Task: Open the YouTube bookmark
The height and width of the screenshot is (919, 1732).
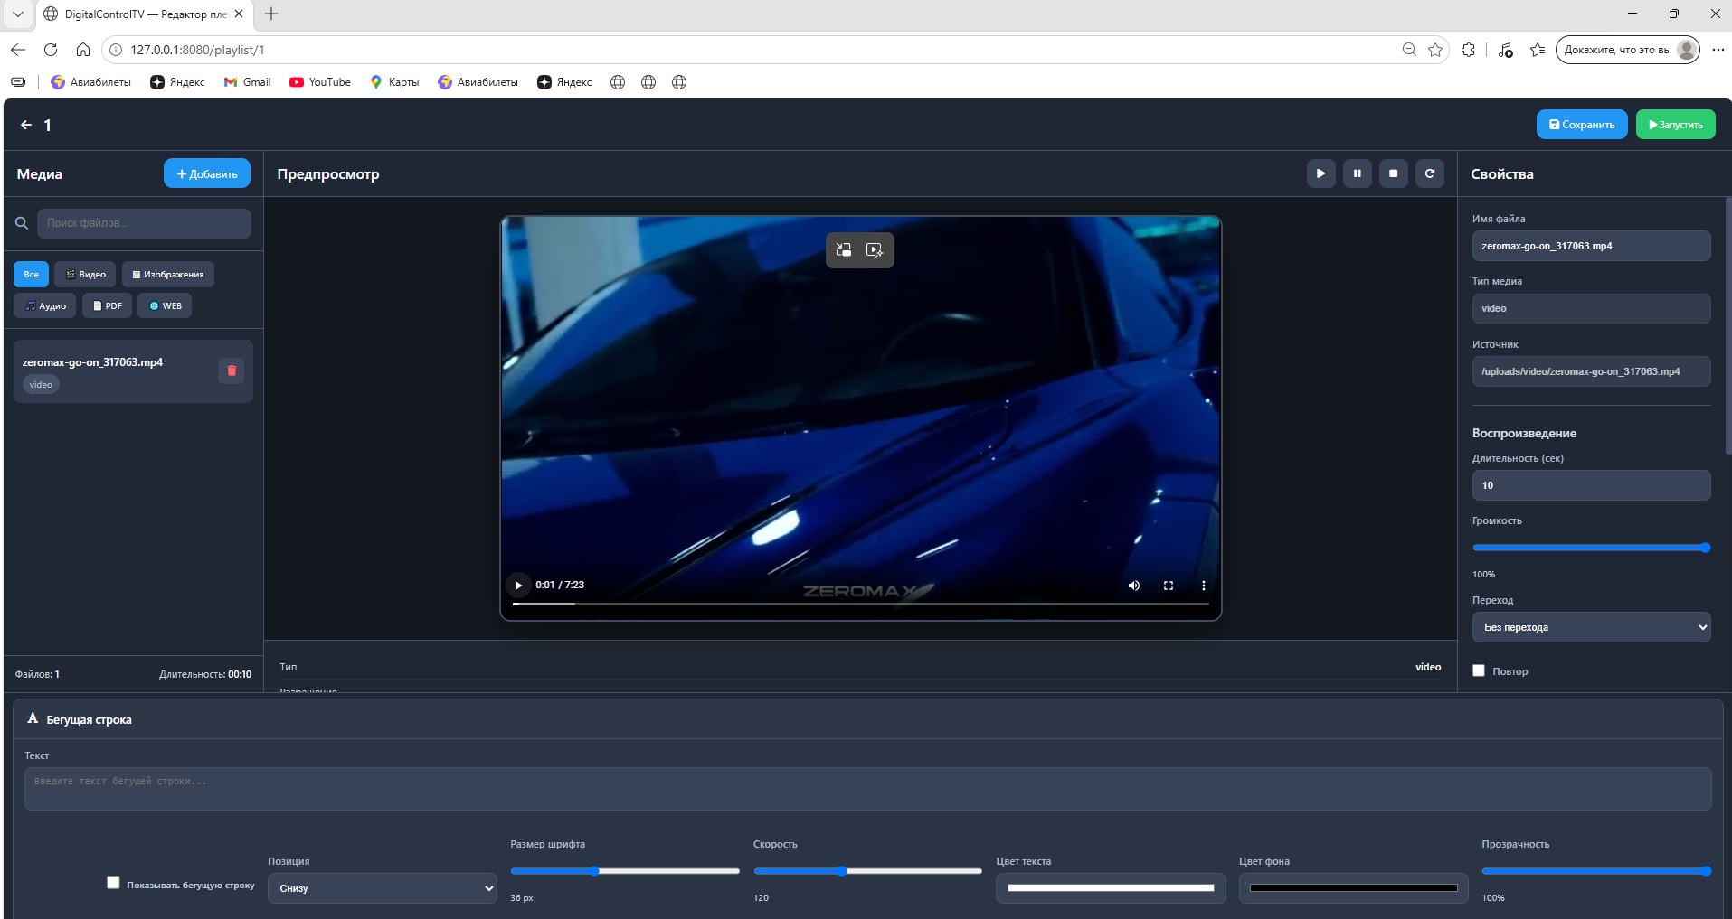Action: click(320, 82)
